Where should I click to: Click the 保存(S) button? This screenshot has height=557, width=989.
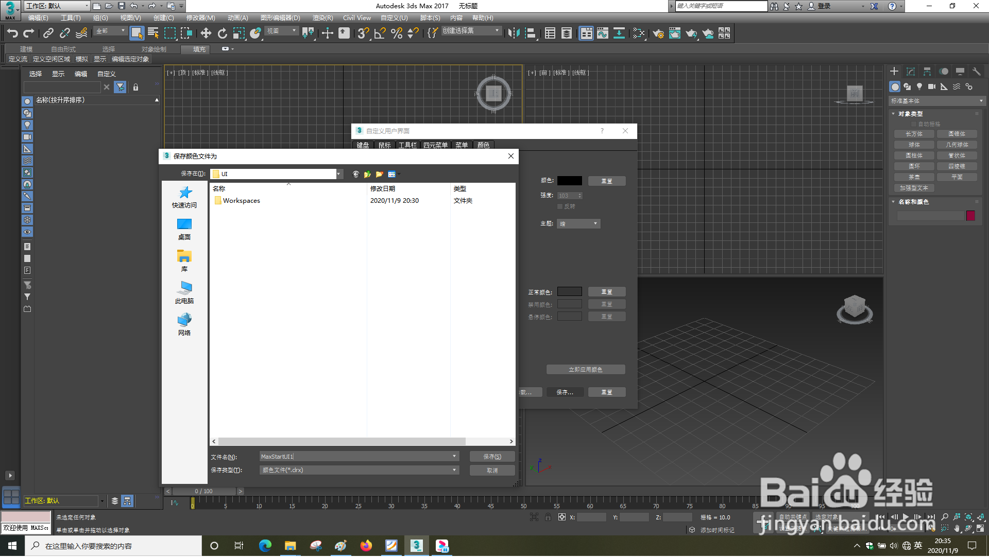(x=492, y=457)
